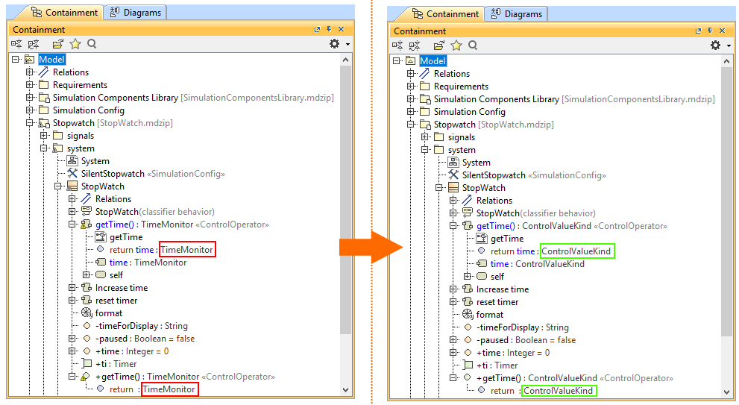Click search magnifier icon in right toolbar
The width and height of the screenshot is (739, 405).
(x=473, y=45)
